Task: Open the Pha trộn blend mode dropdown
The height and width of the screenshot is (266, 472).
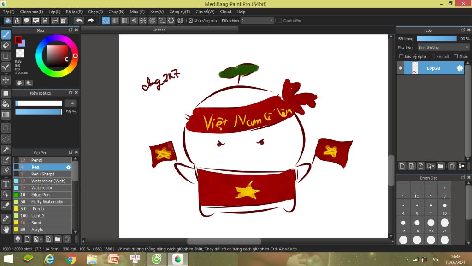Action: click(x=443, y=48)
